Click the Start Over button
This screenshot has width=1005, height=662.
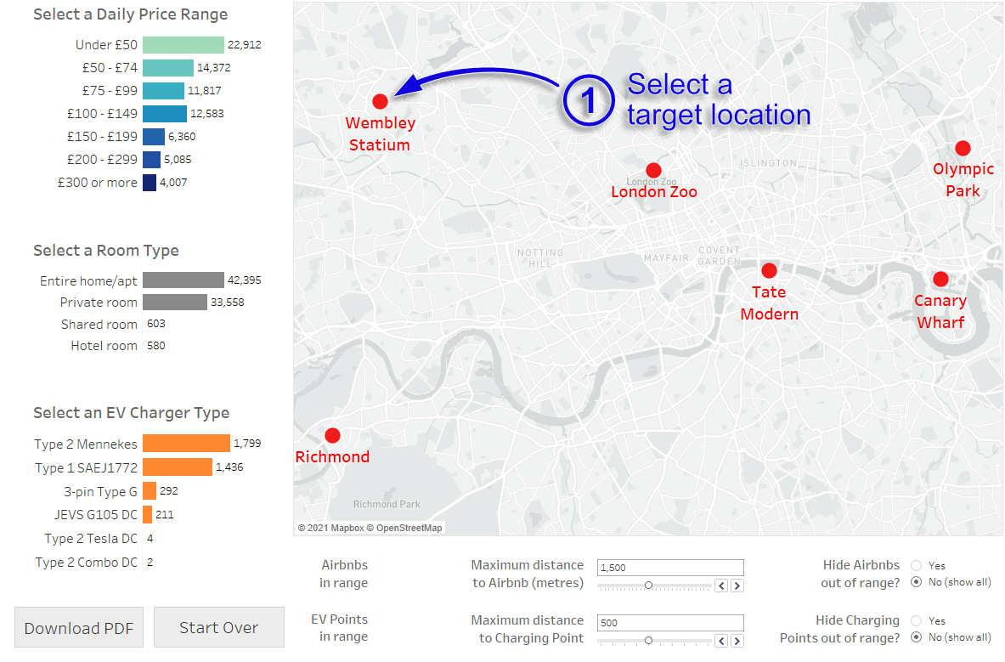pos(218,628)
